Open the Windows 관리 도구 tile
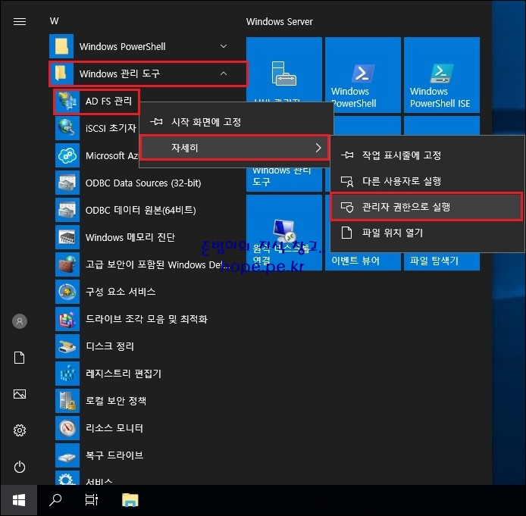The image size is (526, 516). point(283,179)
